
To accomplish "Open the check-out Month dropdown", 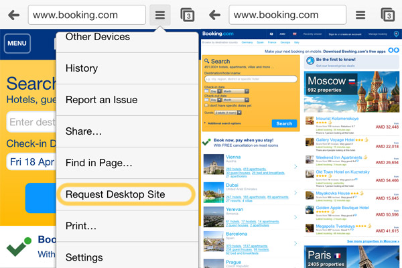I will (236, 100).
